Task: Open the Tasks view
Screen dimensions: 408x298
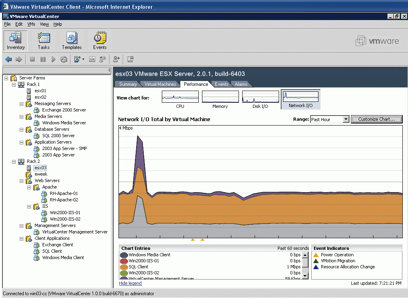Action: (44, 41)
